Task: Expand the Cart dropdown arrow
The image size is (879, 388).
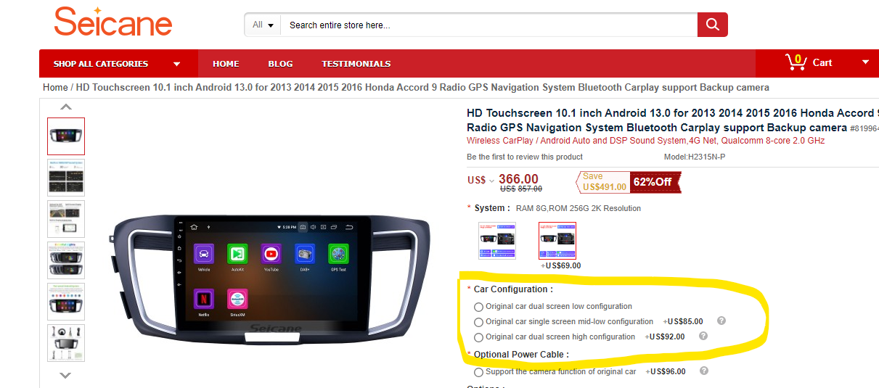Action: tap(865, 62)
